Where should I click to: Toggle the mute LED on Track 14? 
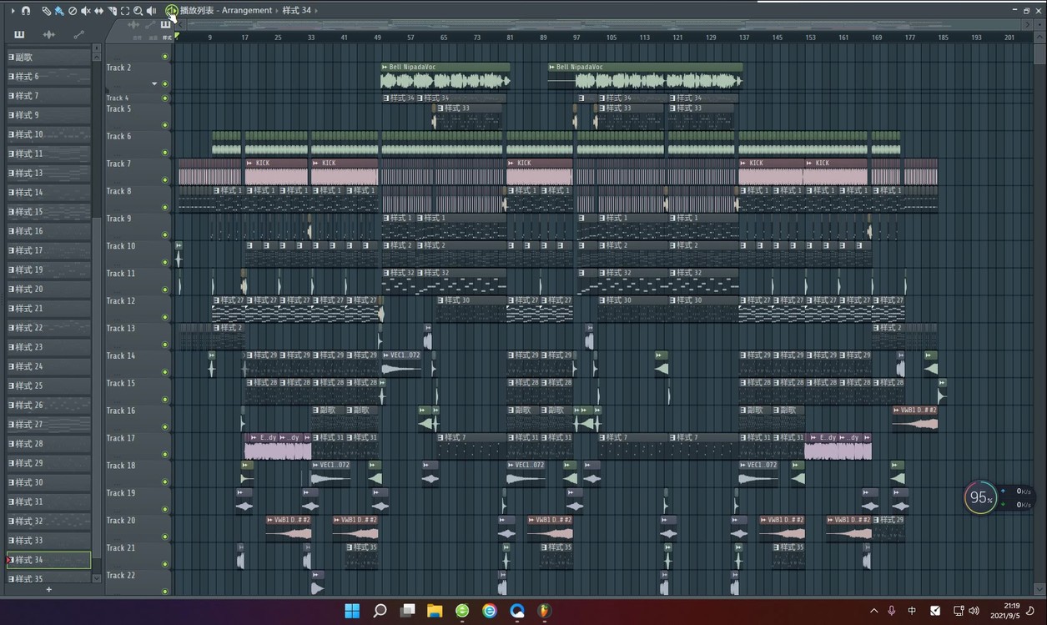point(165,371)
